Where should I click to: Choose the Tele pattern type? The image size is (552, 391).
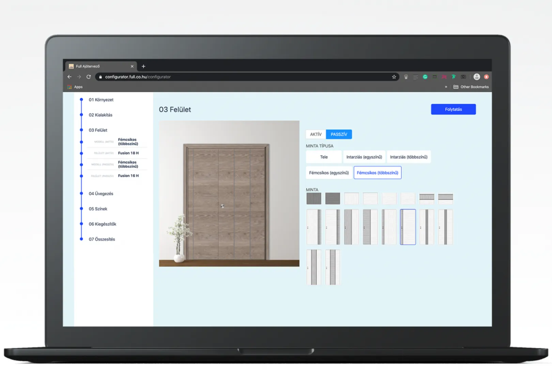(324, 157)
